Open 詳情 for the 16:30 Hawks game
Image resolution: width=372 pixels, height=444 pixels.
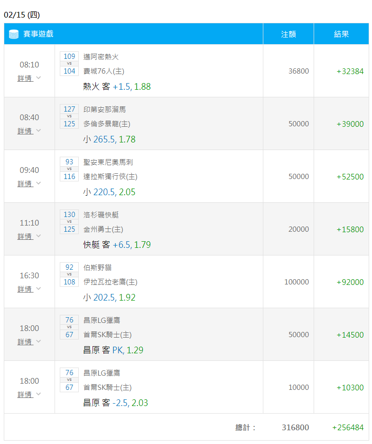click(x=29, y=289)
